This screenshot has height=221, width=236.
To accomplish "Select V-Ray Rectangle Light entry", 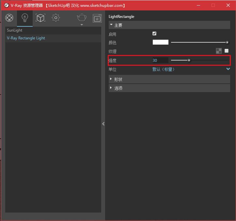I will [53, 38].
